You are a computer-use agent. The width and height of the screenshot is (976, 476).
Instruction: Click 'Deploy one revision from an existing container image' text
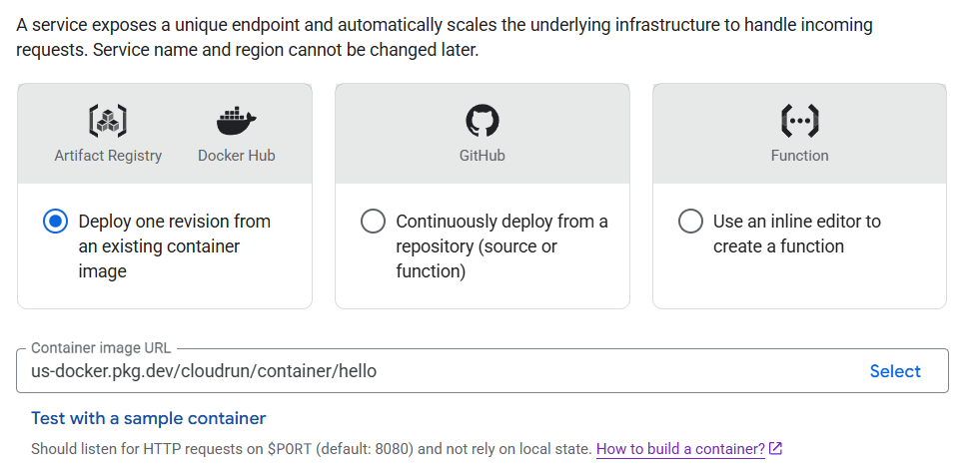tap(174, 245)
